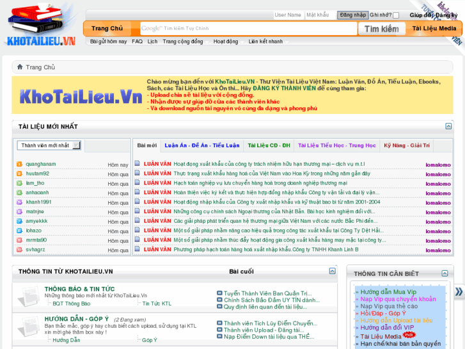Click document icon beside 'Hoạt đọng xuất khẩu' post
Image resolution: width=465 pixels, height=349 pixels.
(x=138, y=163)
